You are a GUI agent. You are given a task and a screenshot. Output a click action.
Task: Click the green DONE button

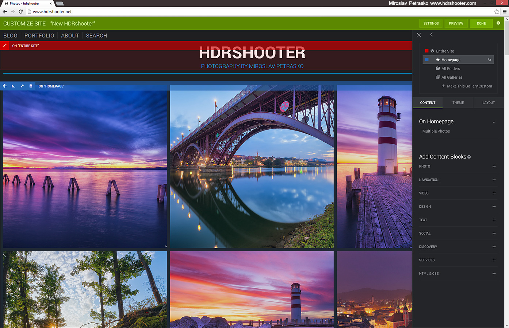click(481, 23)
